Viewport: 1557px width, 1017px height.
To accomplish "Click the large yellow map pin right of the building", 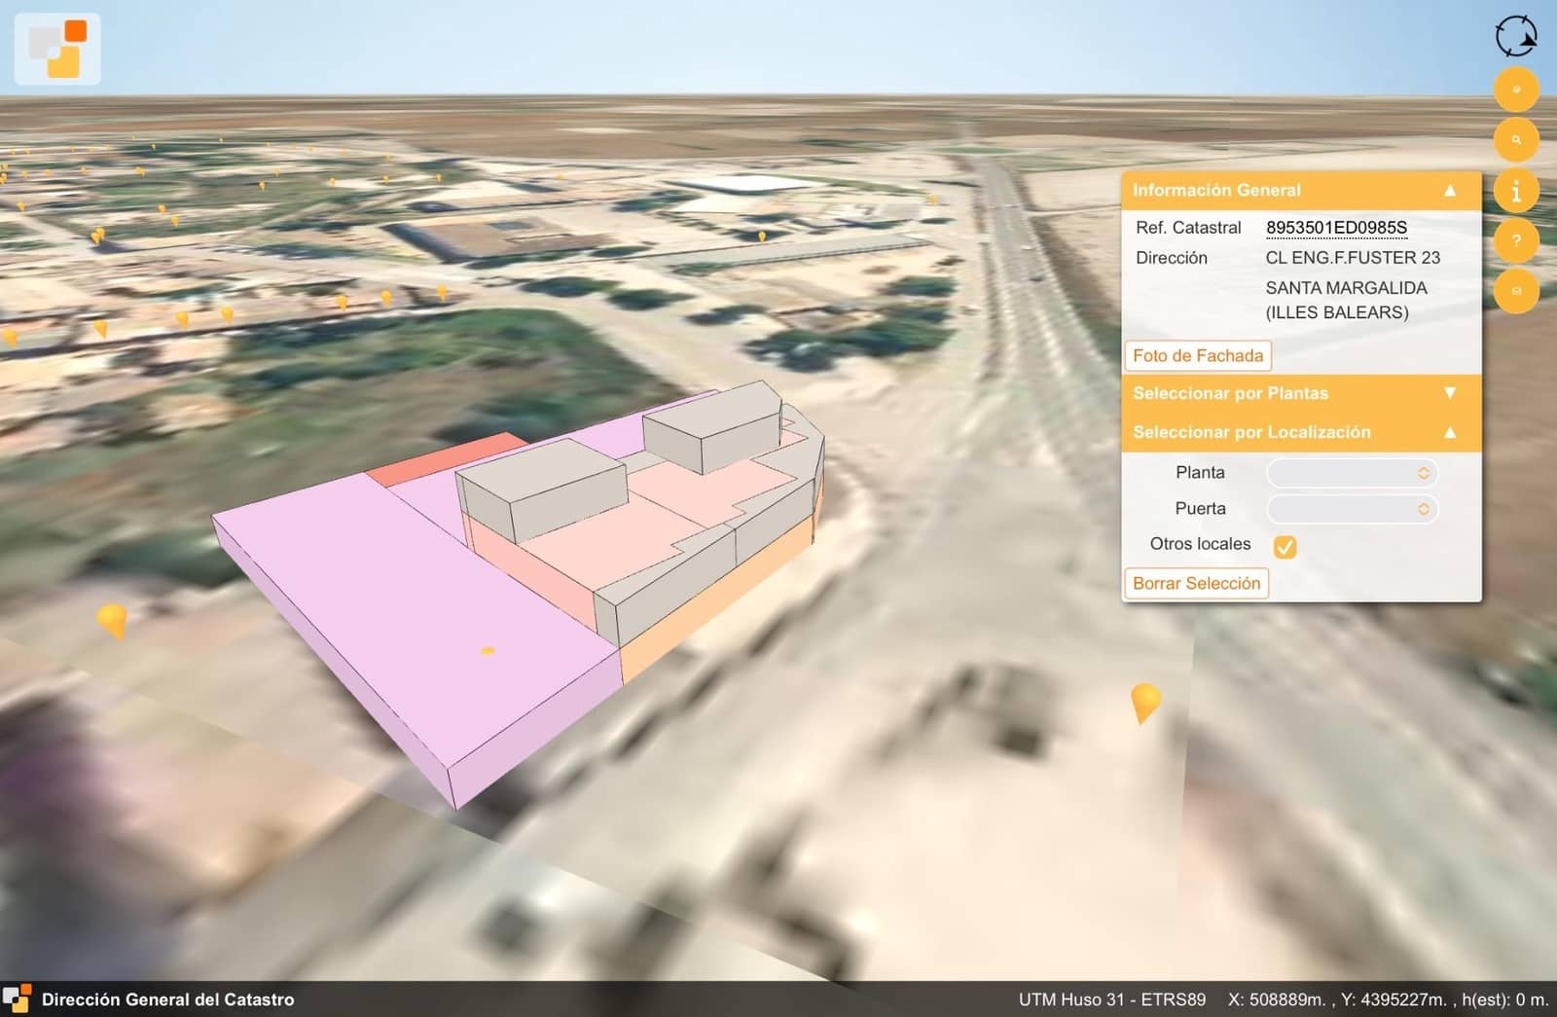I will [x=1145, y=700].
